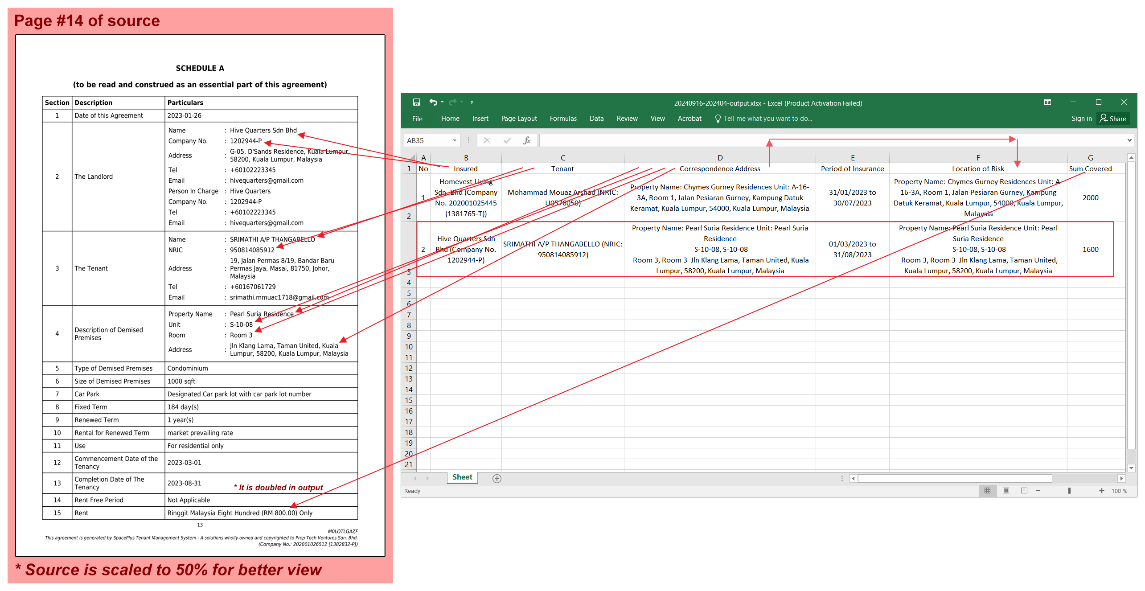Click the Cancel entry X icon
The width and height of the screenshot is (1145, 591).
point(487,140)
